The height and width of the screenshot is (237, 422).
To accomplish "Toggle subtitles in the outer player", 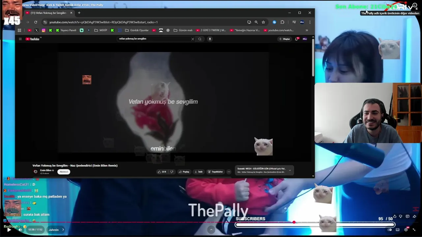I will [x=398, y=230].
